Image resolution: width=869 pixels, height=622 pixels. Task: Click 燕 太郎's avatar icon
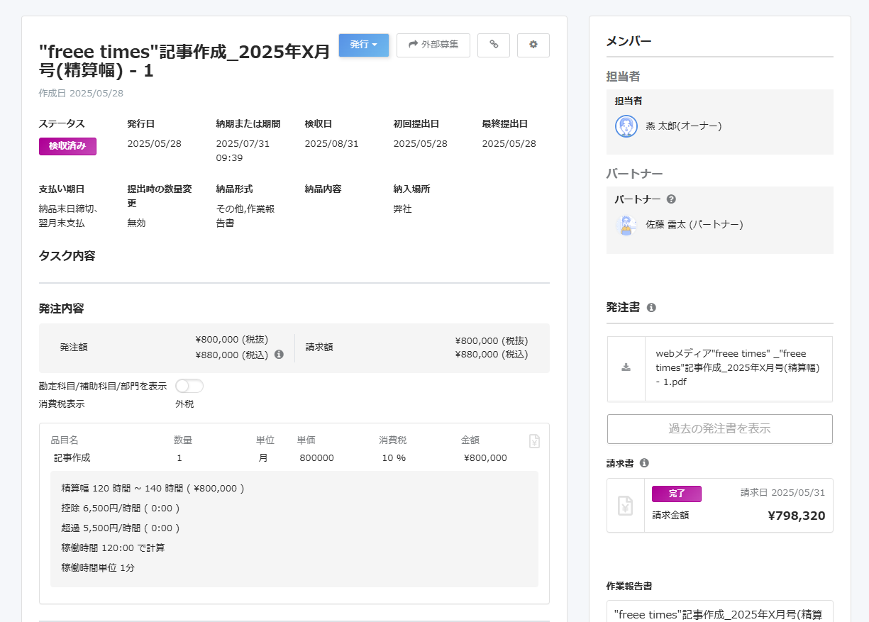tap(626, 126)
